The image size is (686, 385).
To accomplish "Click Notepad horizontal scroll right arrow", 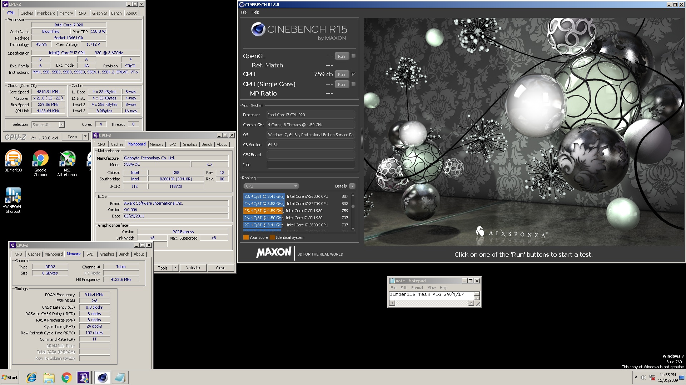I will tap(471, 303).
